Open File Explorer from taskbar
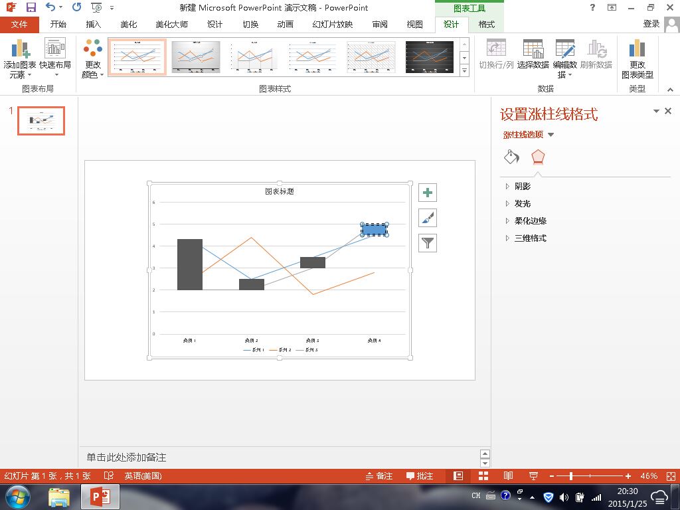 point(59,497)
